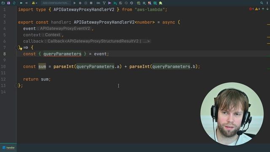
Task: Click the green plugin icon after rollback
Action: tap(138, 3)
